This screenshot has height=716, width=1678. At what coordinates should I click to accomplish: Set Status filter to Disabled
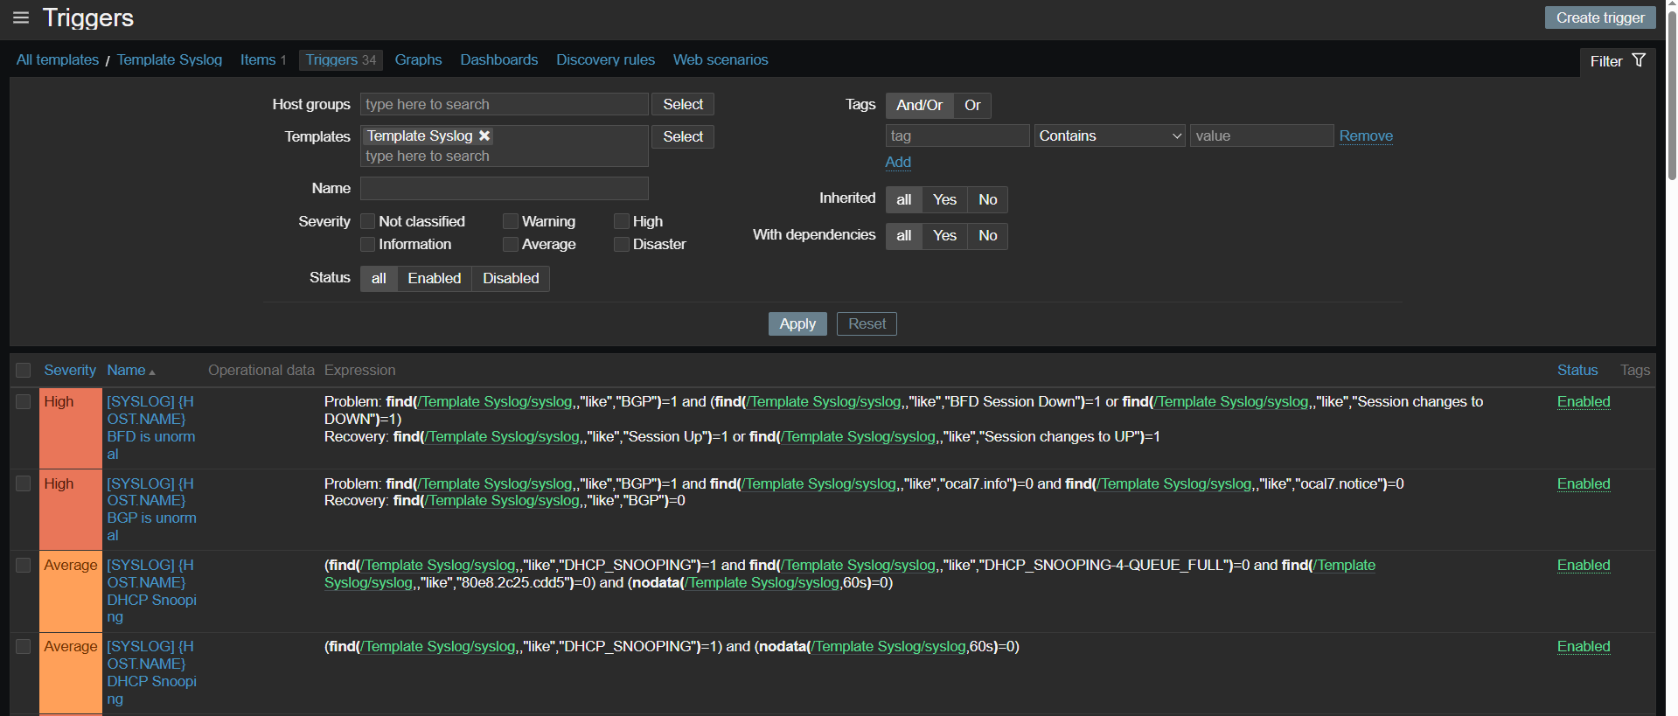click(x=511, y=278)
